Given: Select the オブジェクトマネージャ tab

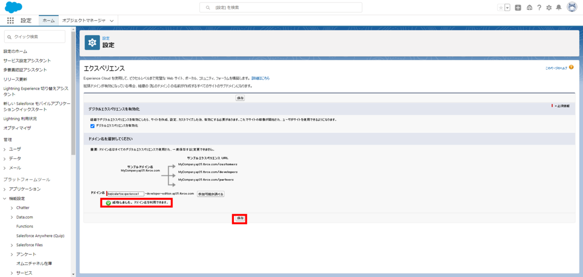Looking at the screenshot, I should pyautogui.click(x=84, y=21).
